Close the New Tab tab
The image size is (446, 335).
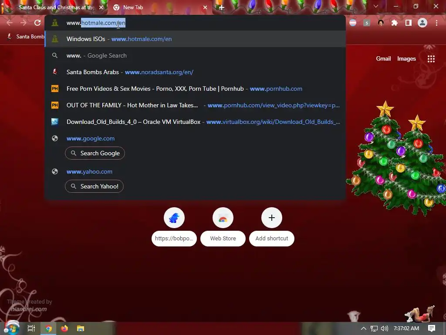205,7
